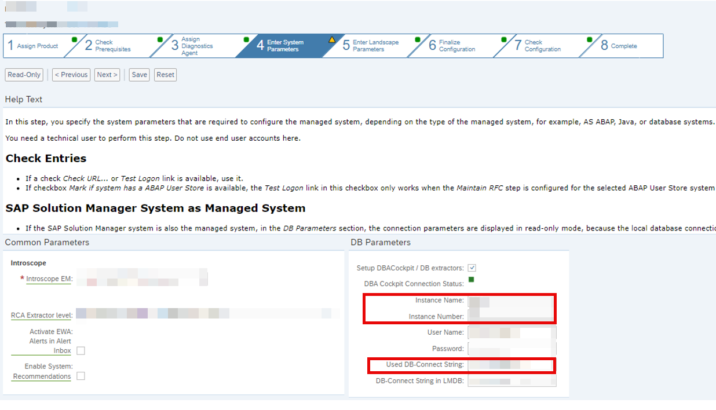The width and height of the screenshot is (716, 410).
Task: Click the Help Text section header
Action: point(24,100)
